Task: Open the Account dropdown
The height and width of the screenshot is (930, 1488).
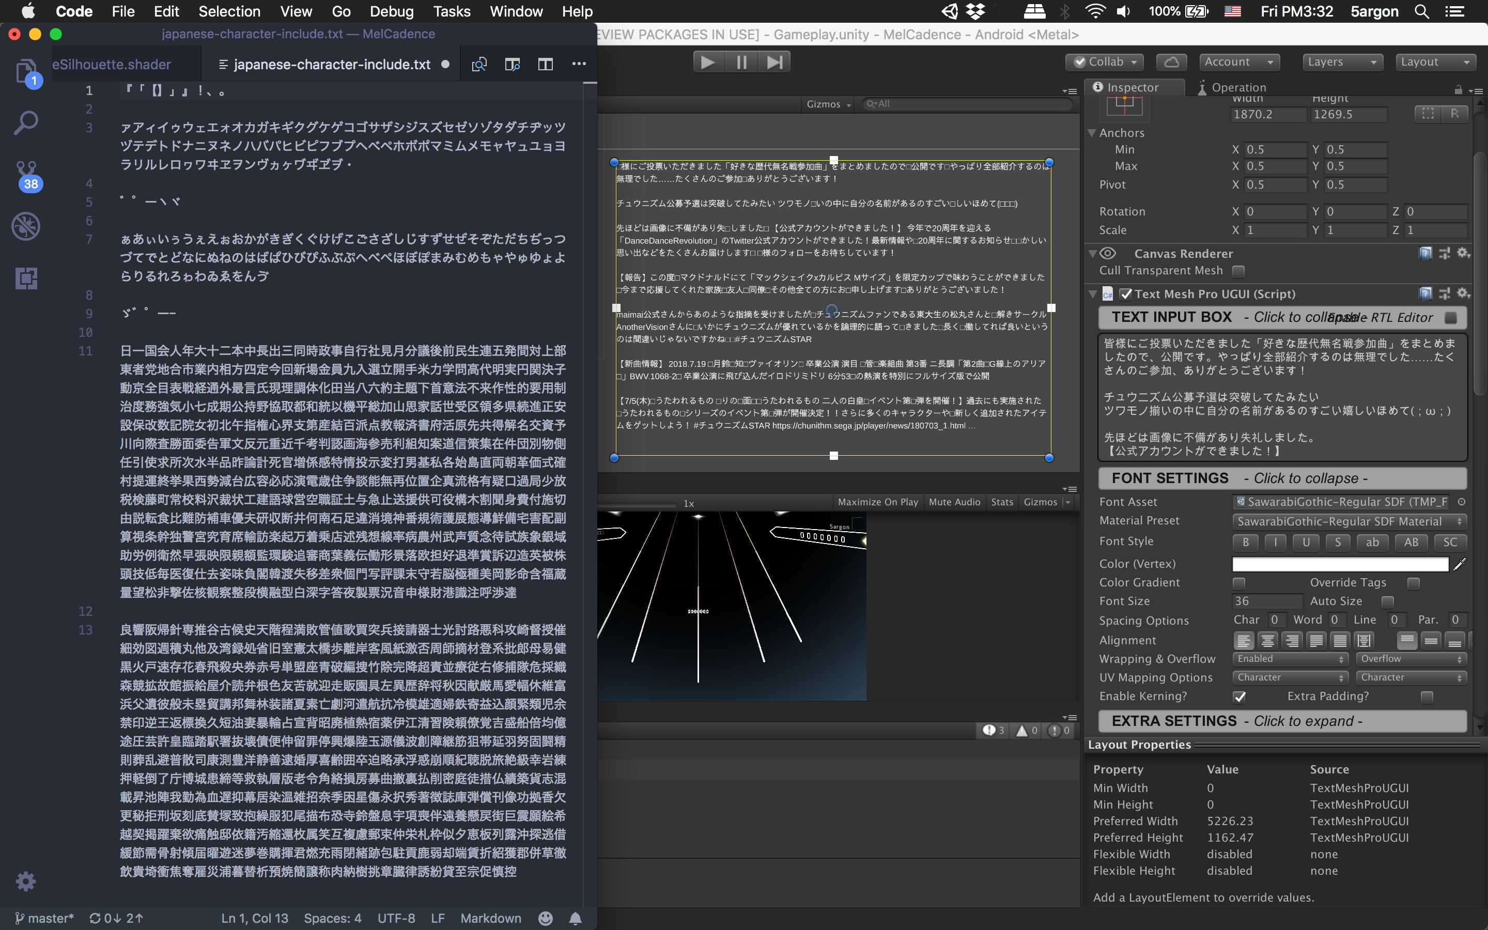Action: click(x=1239, y=61)
